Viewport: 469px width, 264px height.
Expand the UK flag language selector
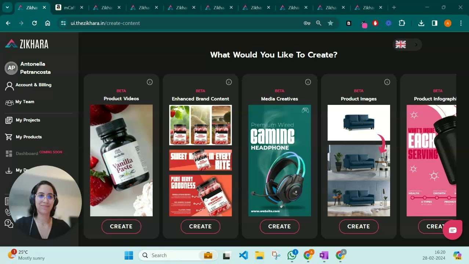[407, 44]
